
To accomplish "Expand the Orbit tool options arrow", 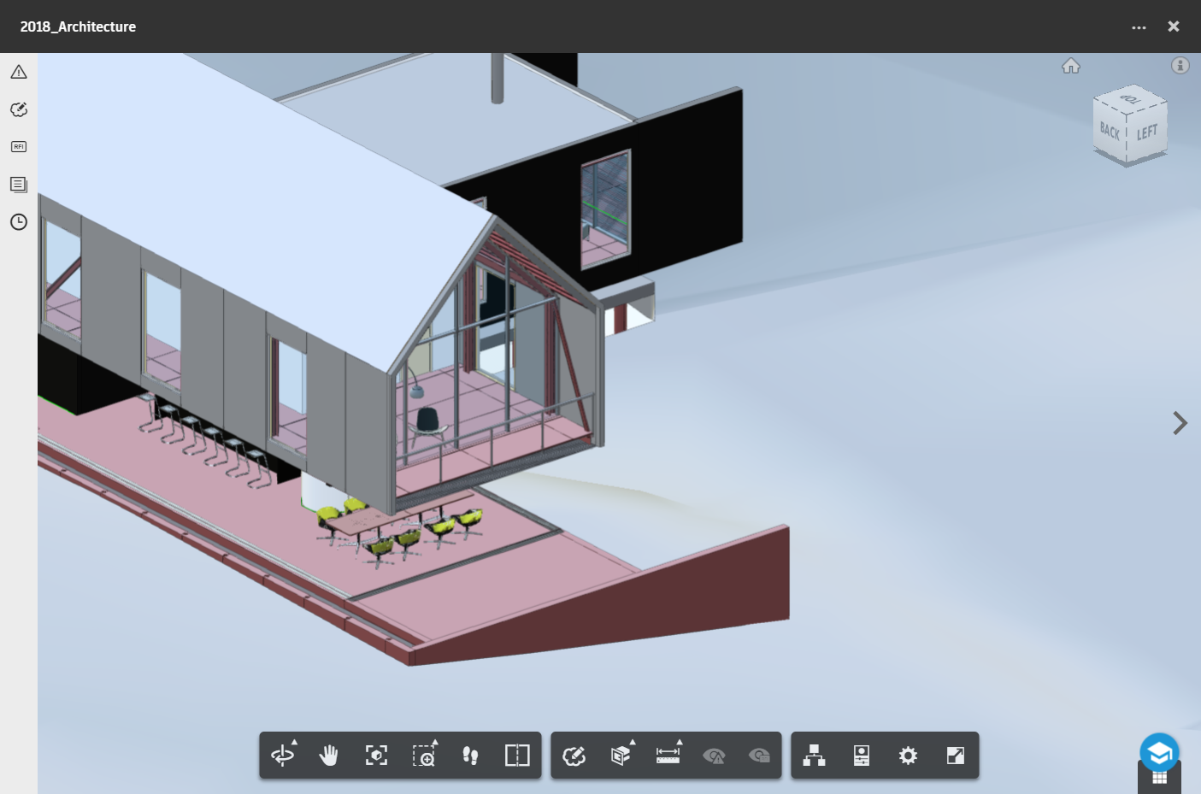I will tap(294, 744).
